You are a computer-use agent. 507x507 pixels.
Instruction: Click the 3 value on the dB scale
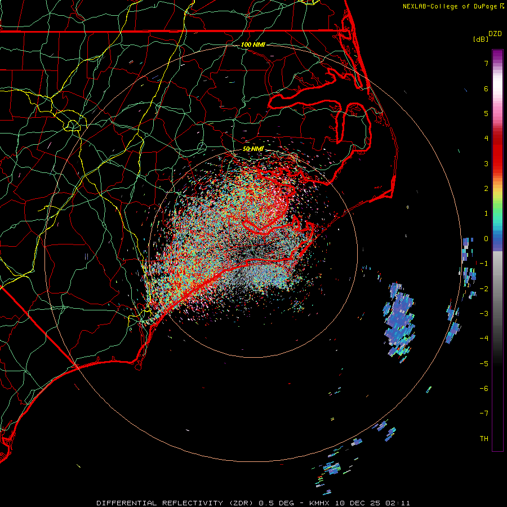coord(486,163)
